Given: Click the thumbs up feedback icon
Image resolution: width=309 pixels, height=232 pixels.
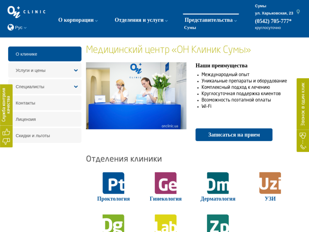Looking at the screenshot, I should (x=6, y=132).
